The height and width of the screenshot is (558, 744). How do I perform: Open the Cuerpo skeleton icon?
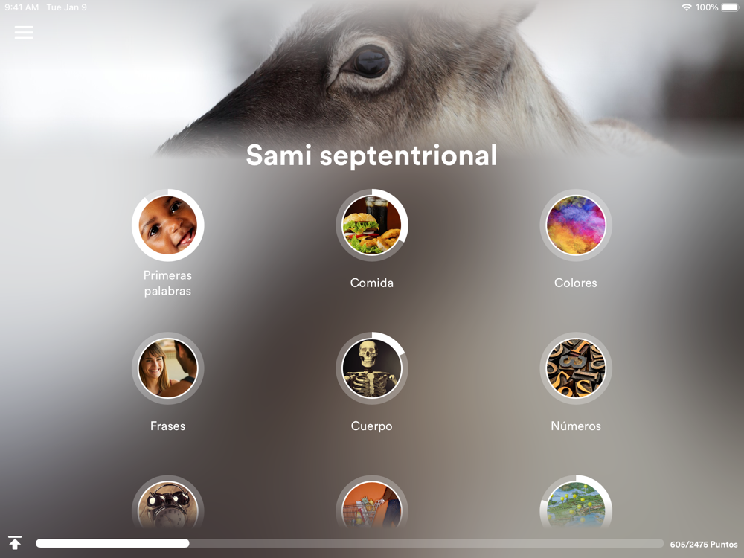pyautogui.click(x=372, y=368)
